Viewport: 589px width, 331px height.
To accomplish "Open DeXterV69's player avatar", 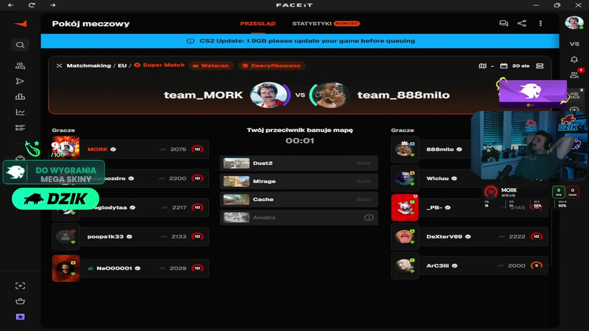I will pyautogui.click(x=405, y=237).
